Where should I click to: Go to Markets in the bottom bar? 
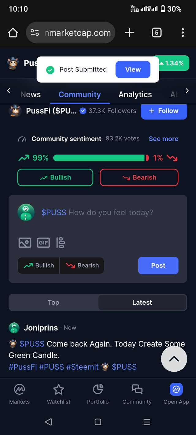(20, 394)
